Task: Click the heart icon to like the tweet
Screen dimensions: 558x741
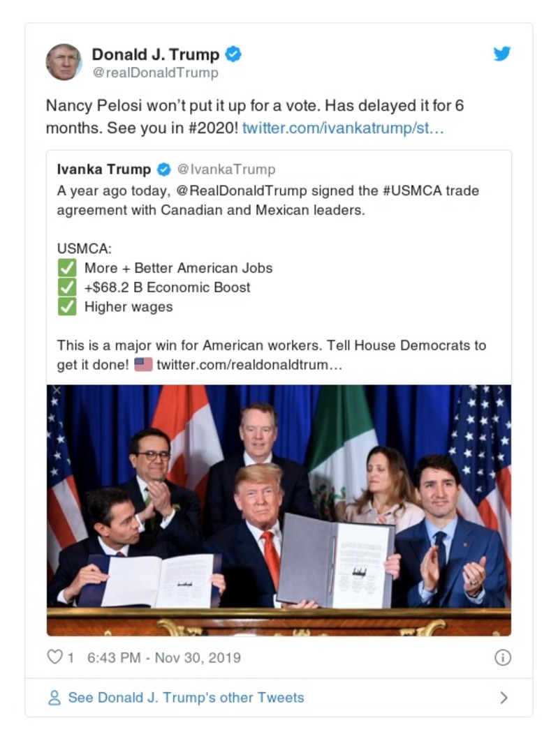Action: (x=54, y=657)
